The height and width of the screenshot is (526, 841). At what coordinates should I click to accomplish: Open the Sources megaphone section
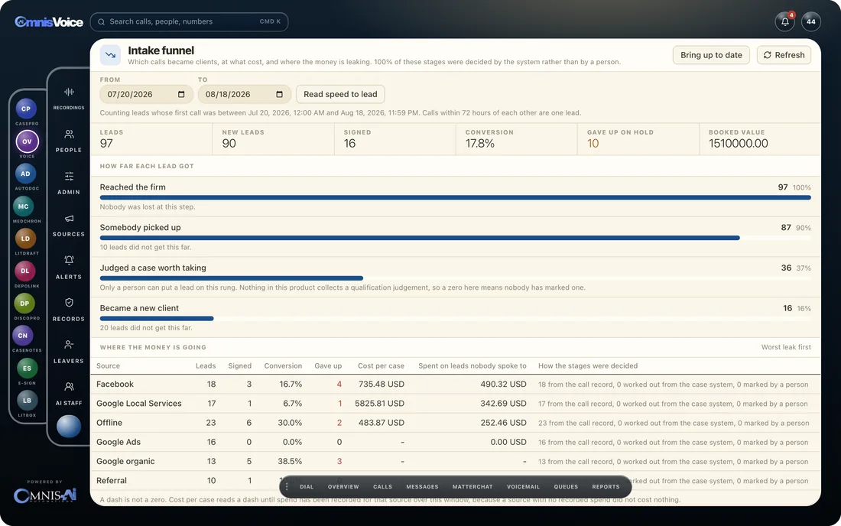tap(69, 225)
